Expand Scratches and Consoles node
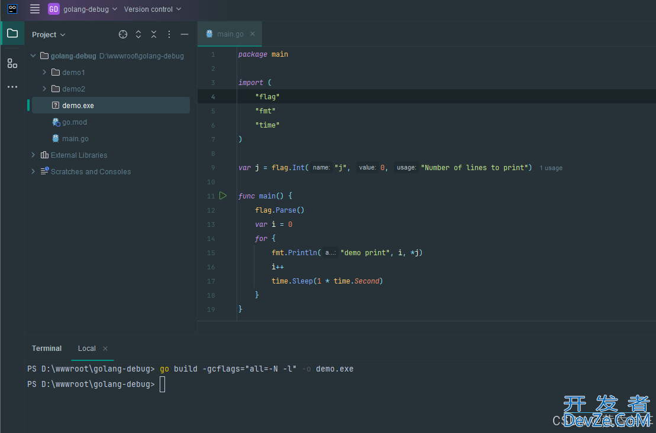The height and width of the screenshot is (433, 656). pyautogui.click(x=33, y=171)
